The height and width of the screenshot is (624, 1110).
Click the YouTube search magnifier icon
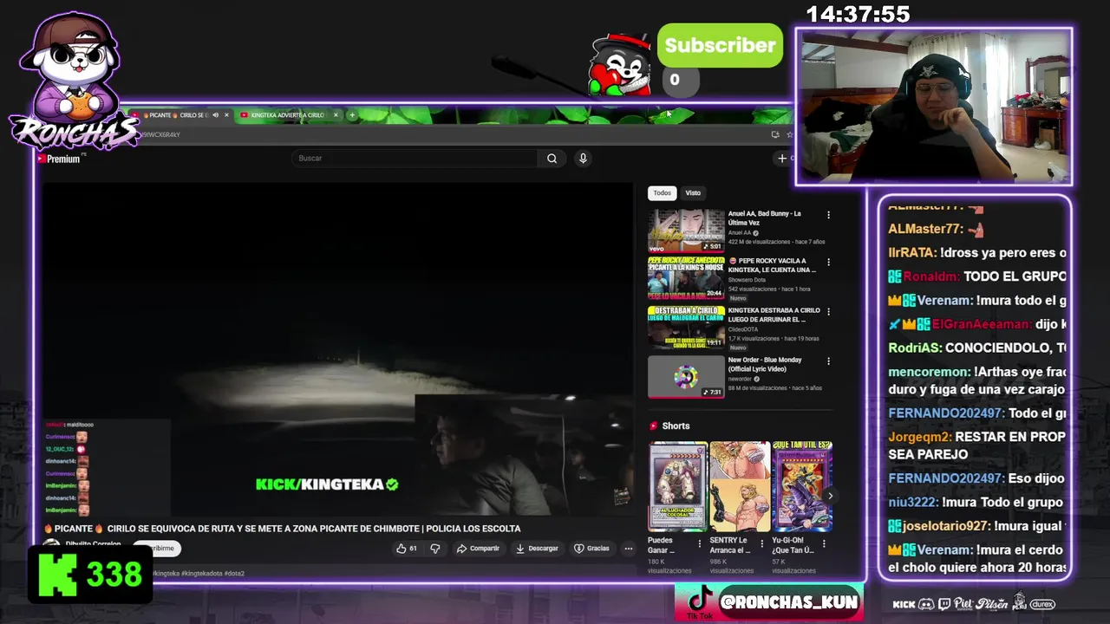552,159
